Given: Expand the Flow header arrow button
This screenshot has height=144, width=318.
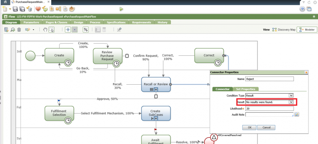Looking at the screenshot, I should [x=6, y=17].
